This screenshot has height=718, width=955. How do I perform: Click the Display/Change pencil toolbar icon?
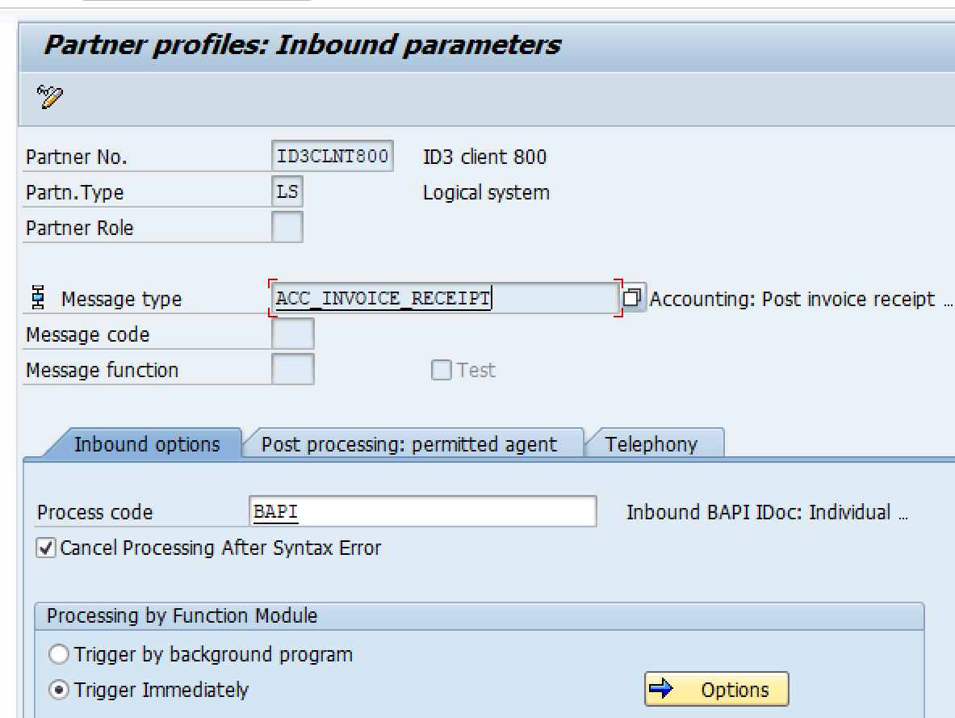(49, 97)
